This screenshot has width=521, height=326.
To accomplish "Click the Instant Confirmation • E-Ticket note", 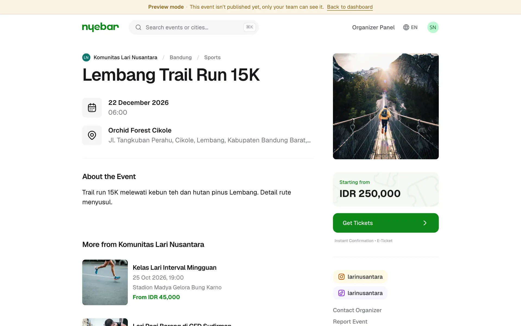I will (x=363, y=241).
